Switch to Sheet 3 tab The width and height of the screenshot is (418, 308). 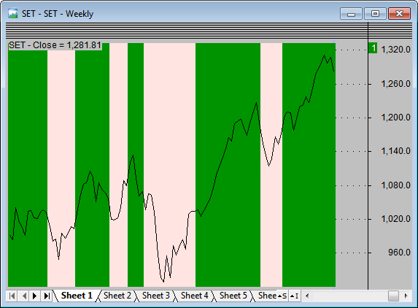pos(155,296)
